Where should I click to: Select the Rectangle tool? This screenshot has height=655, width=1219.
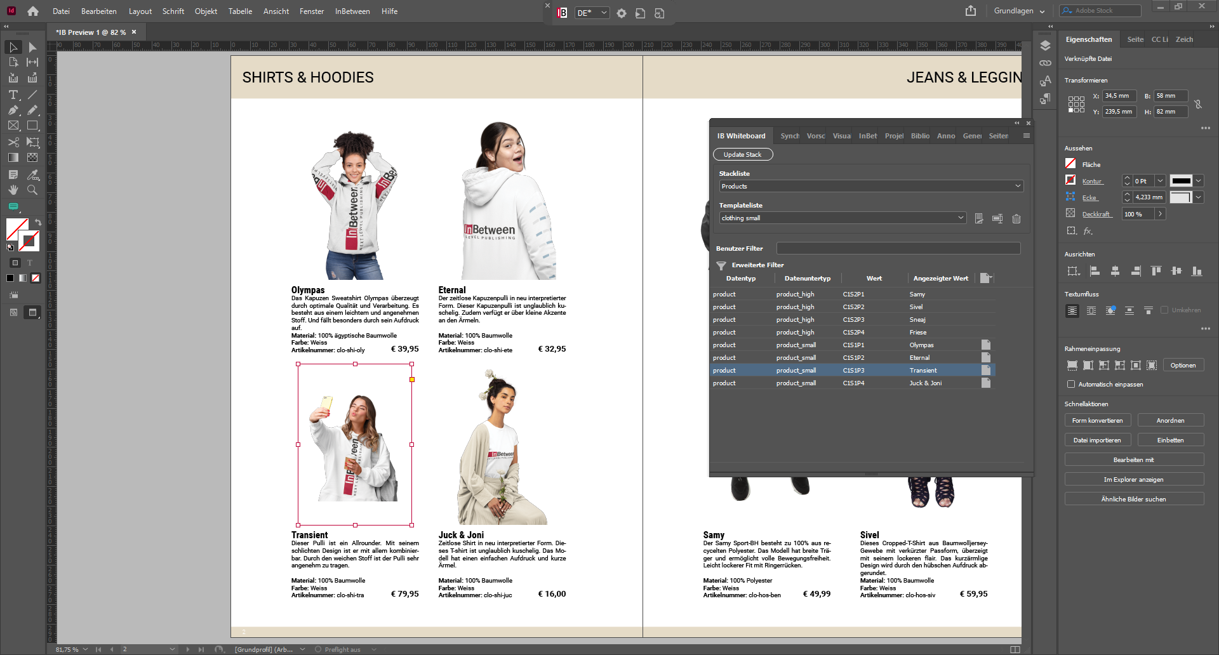[x=32, y=126]
